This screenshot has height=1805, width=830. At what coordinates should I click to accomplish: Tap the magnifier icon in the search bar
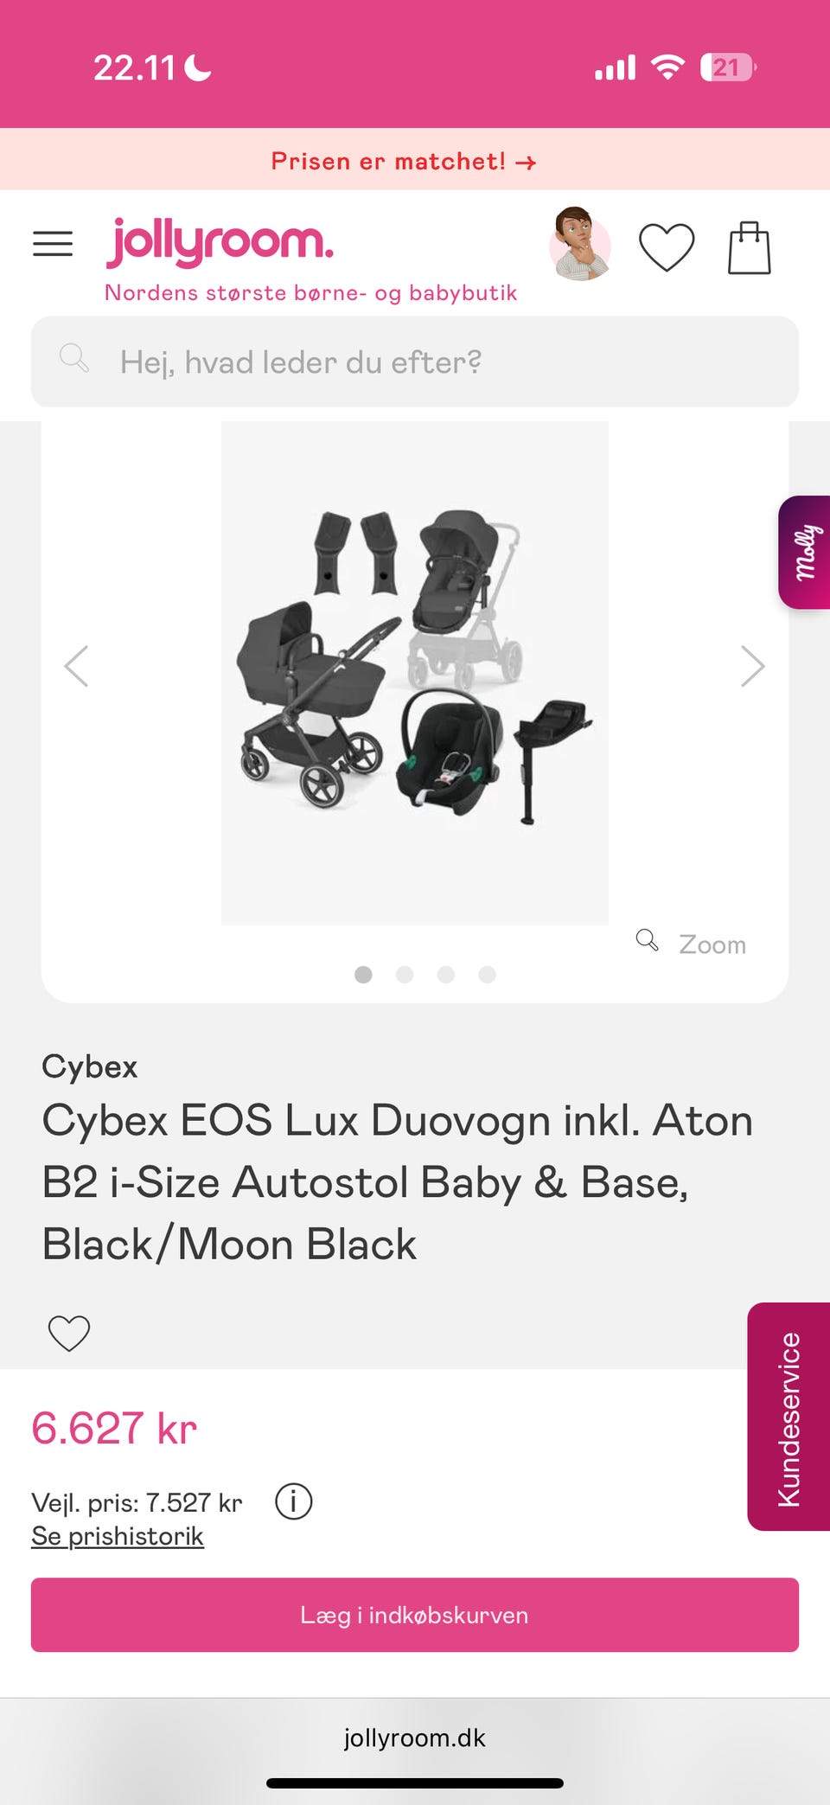click(x=74, y=358)
